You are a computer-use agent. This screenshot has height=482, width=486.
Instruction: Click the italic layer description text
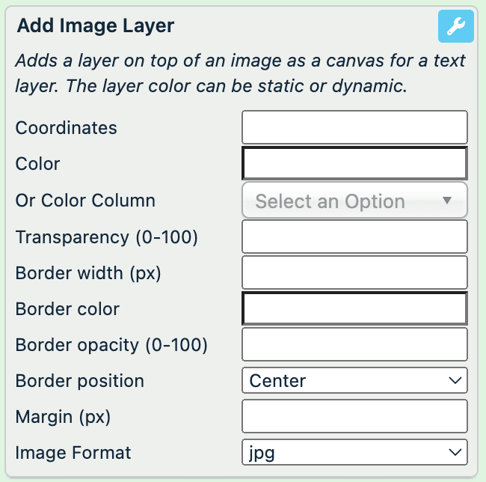239,73
